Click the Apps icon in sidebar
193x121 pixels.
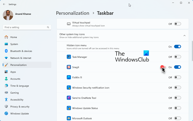pyautogui.click(x=6, y=72)
